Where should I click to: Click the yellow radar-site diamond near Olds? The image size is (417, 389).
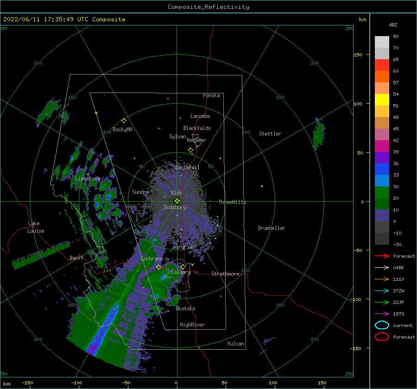click(177, 201)
